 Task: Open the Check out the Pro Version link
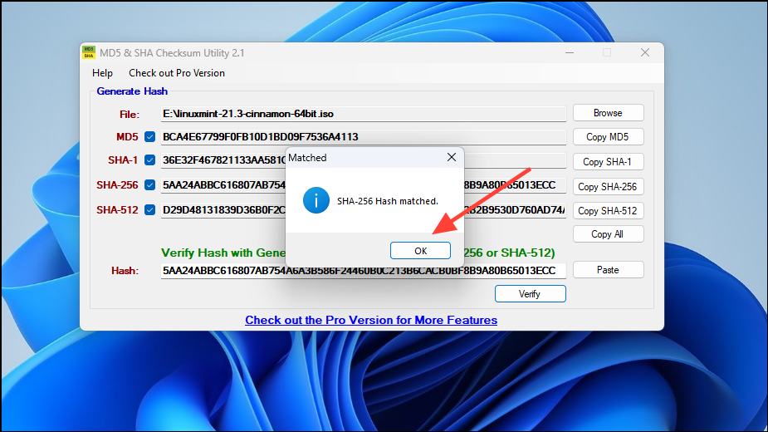point(371,320)
